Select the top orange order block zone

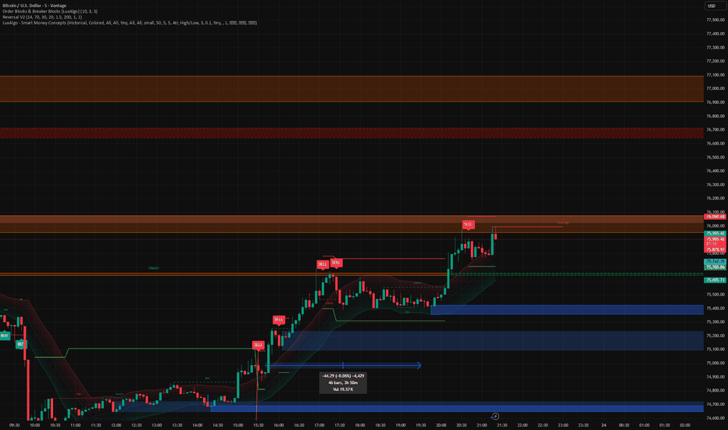[x=352, y=88]
